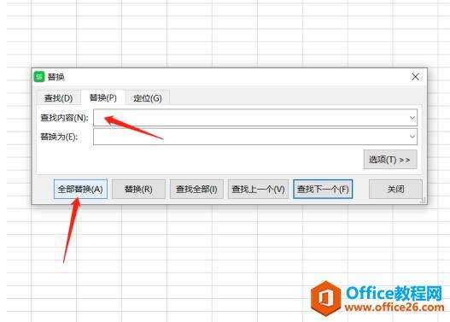Show more options with 选项(T) >>
450x322 pixels.
pyautogui.click(x=390, y=160)
